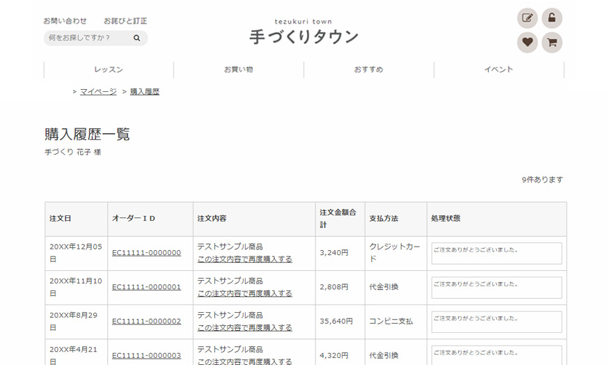Go to マイページ in breadcrumb
The width and height of the screenshot is (607, 365).
(98, 92)
